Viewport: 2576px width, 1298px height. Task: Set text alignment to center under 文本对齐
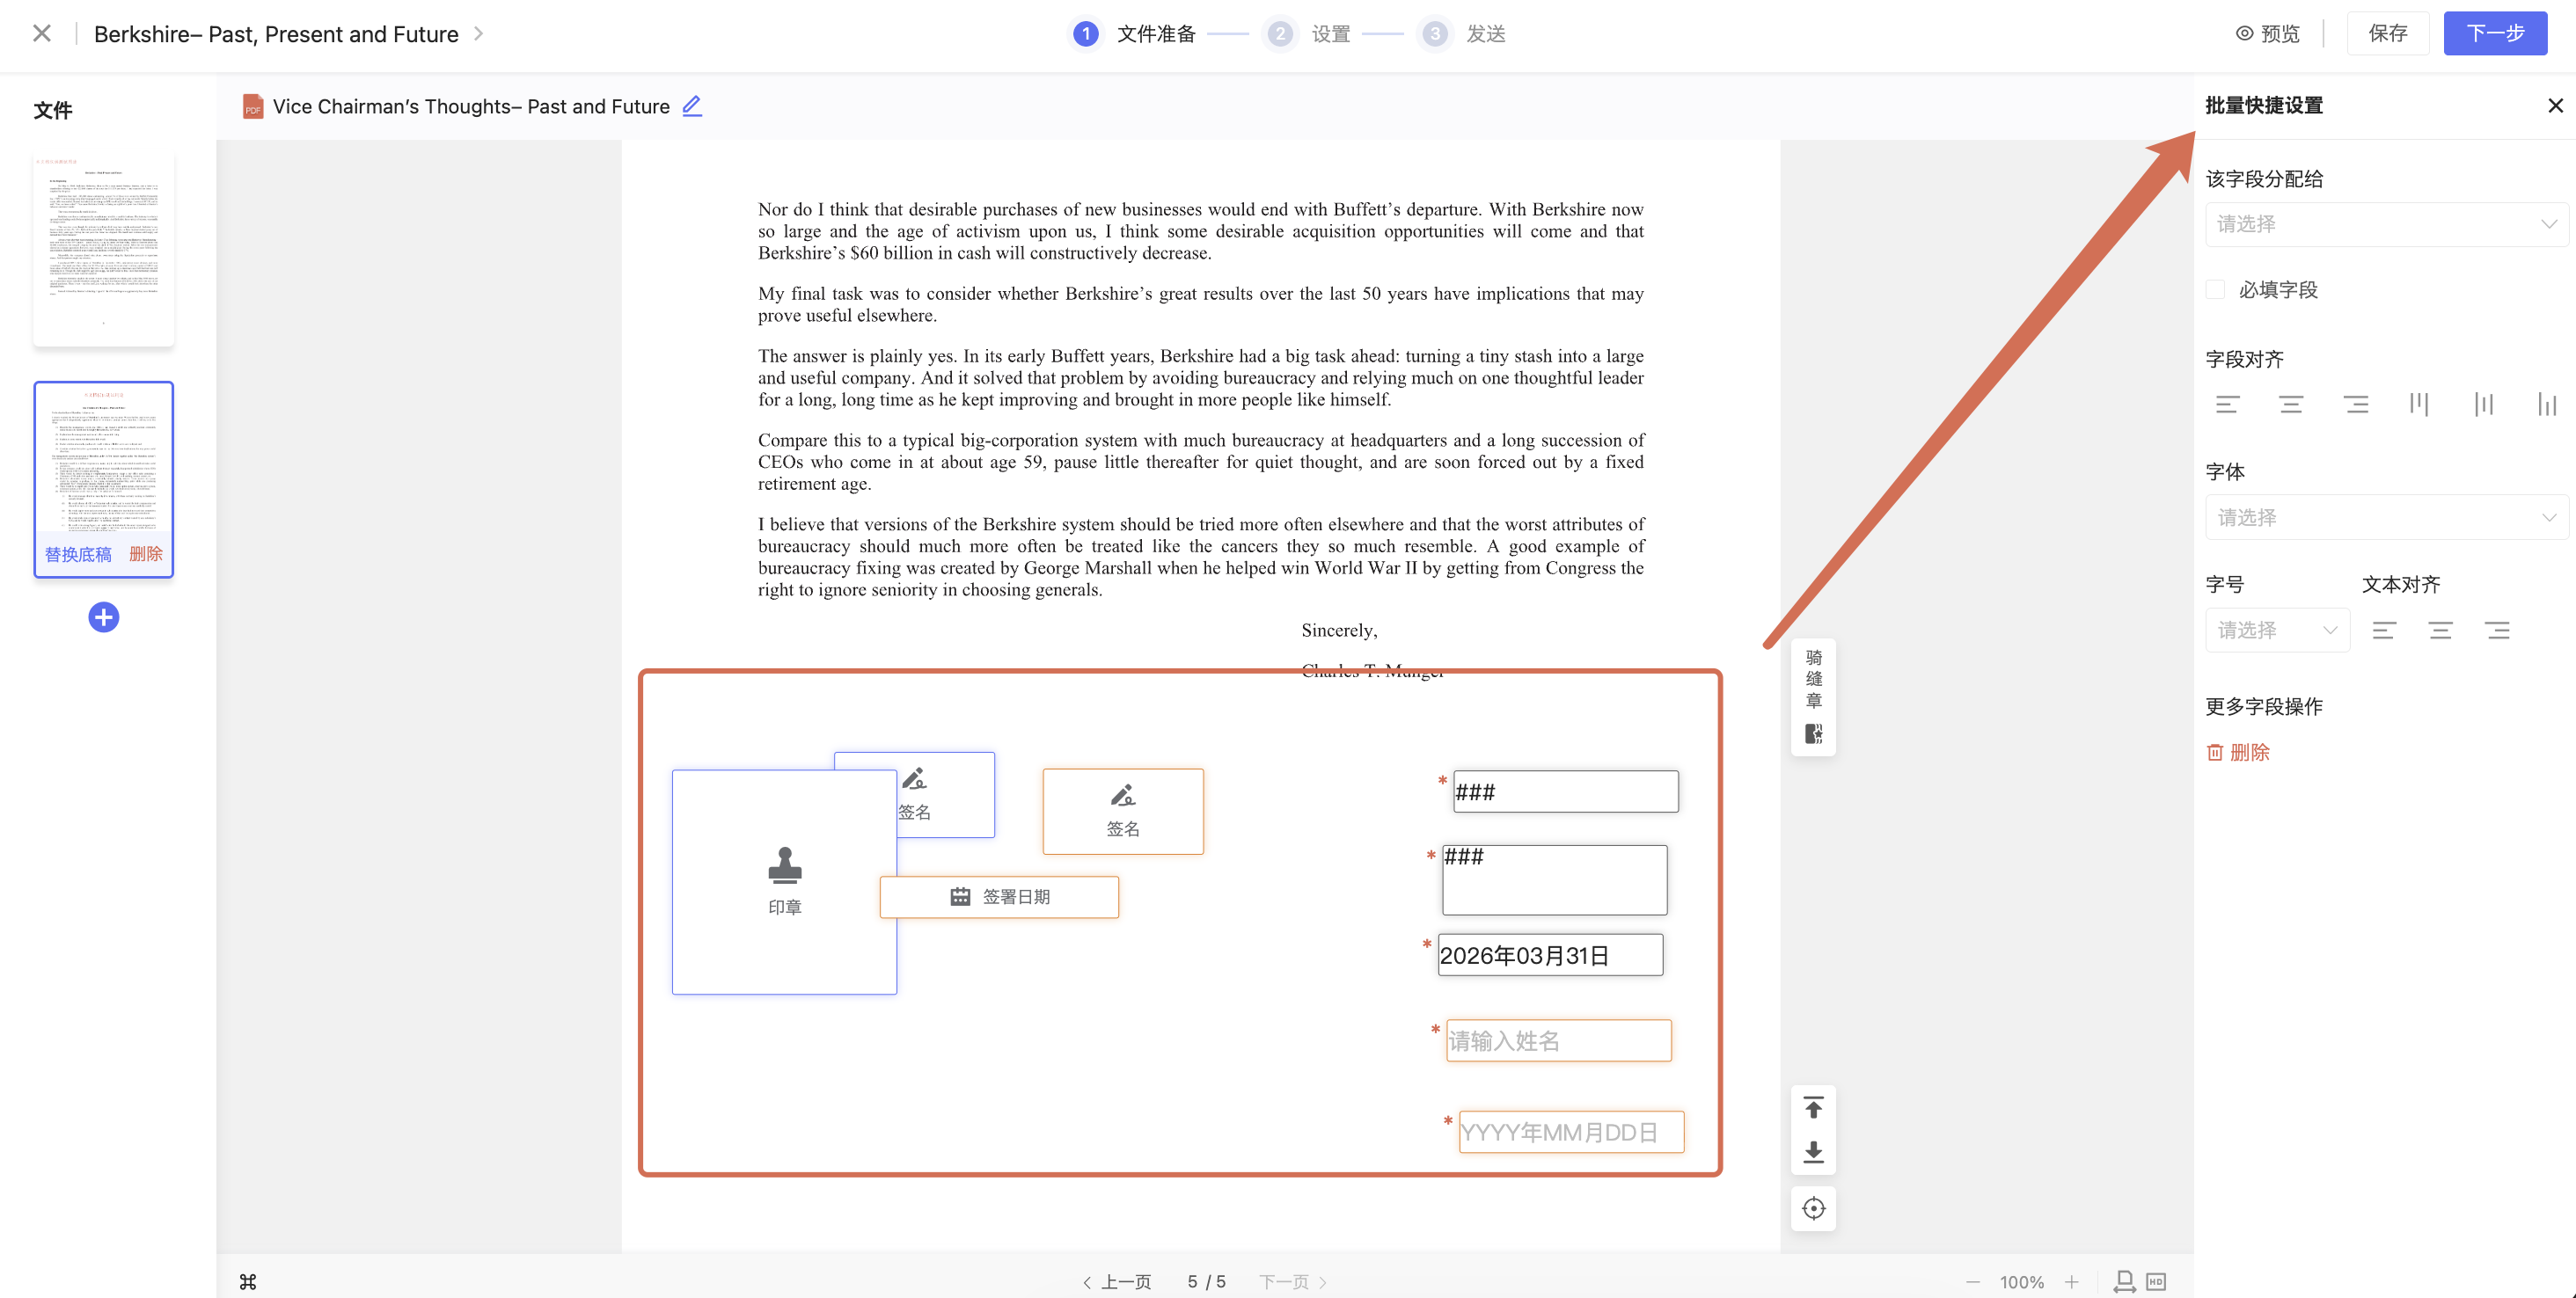pyautogui.click(x=2440, y=631)
